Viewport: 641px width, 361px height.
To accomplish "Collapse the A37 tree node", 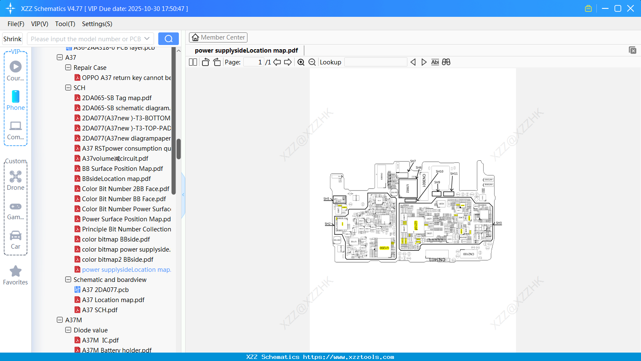I will tap(60, 57).
